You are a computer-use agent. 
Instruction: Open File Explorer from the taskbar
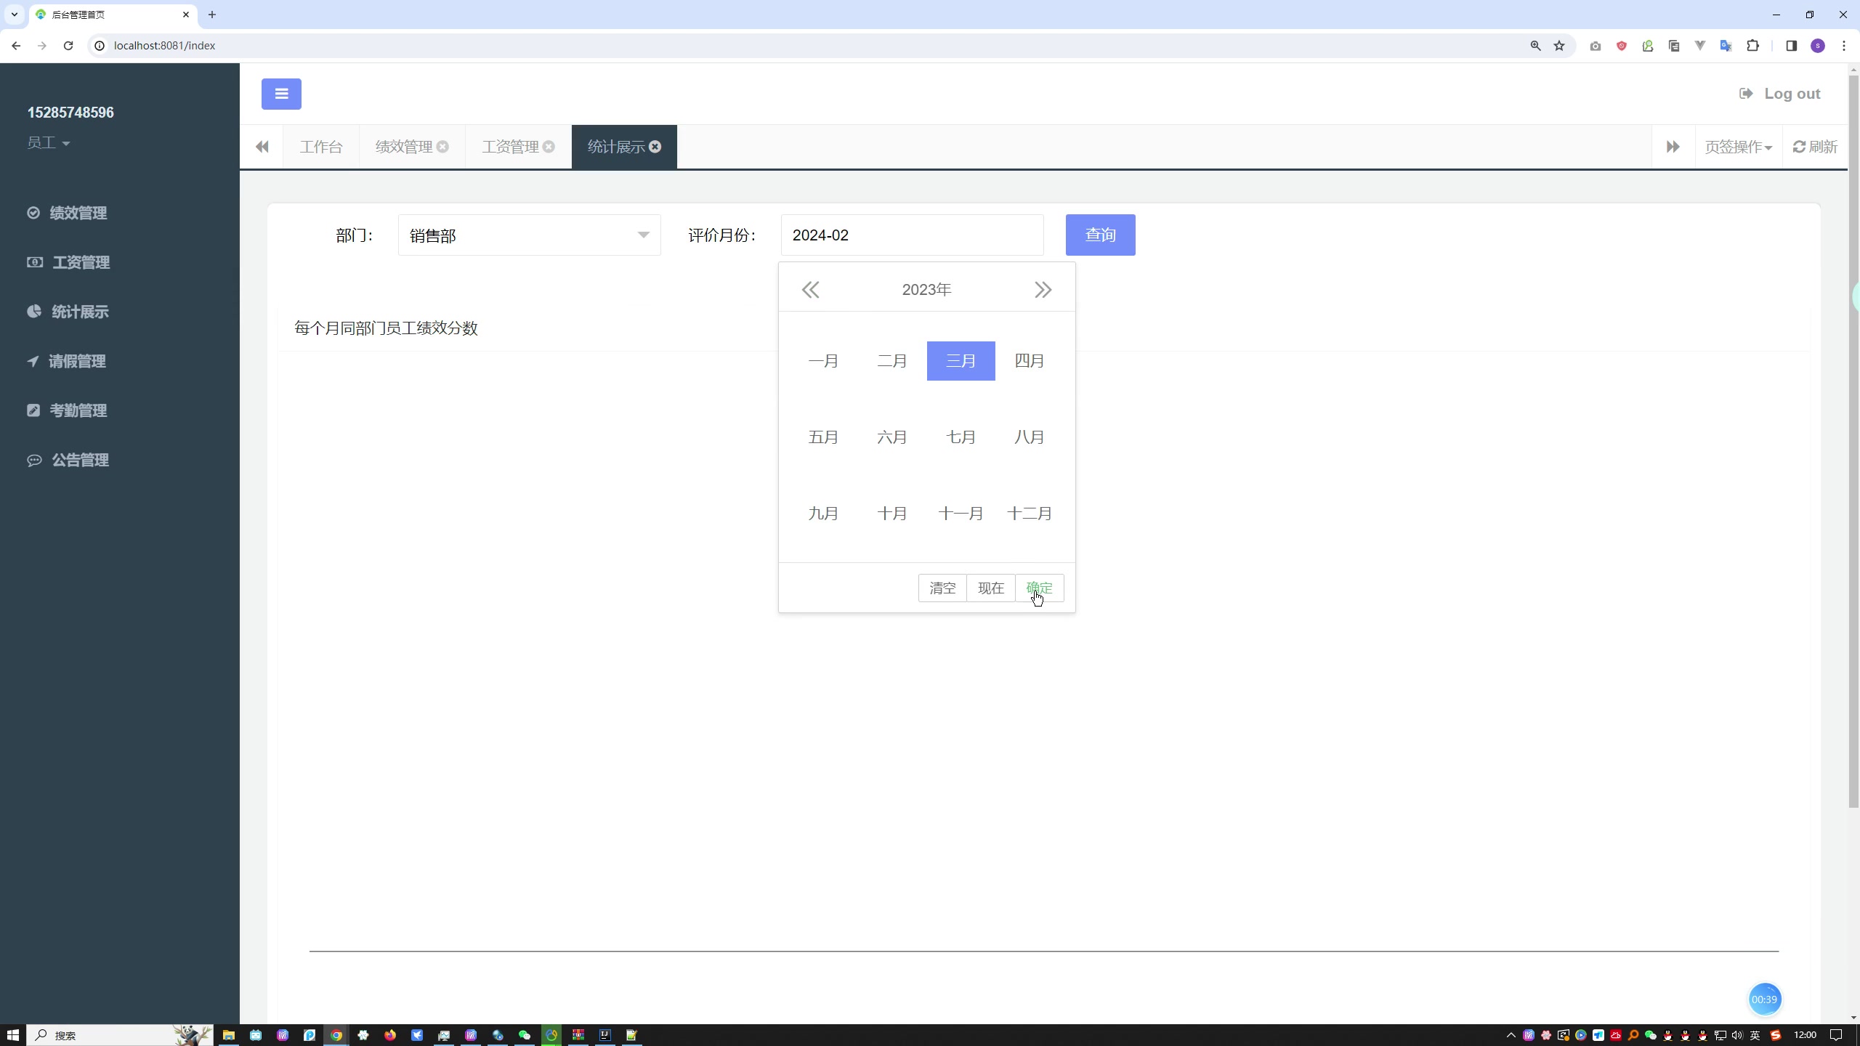tap(229, 1035)
